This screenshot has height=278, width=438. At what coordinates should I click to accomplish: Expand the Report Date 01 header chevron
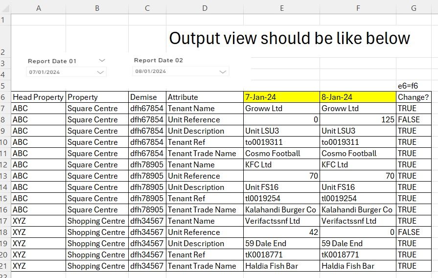pos(102,60)
